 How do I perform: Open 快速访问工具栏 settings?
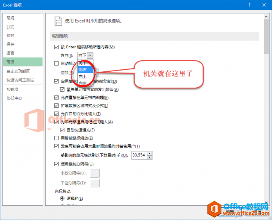point(23,80)
